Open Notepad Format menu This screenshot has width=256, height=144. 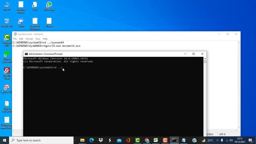tap(29, 39)
